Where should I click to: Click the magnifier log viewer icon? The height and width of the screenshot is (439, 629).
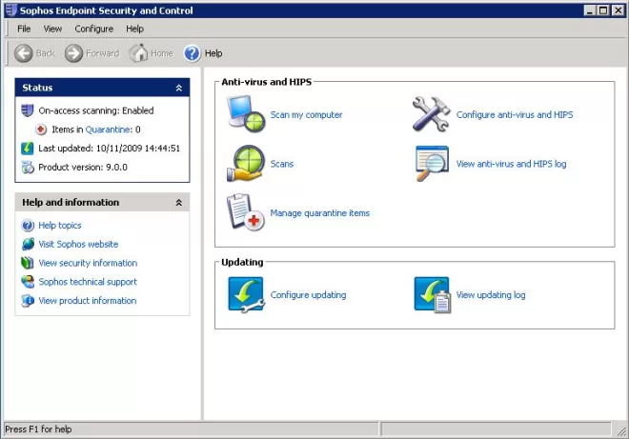click(432, 164)
